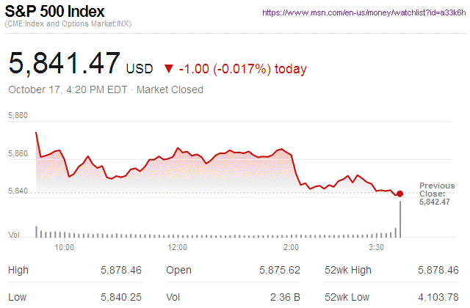The image size is (470, 308).
Task: Click the S&P 500 Index title
Action: coord(55,12)
